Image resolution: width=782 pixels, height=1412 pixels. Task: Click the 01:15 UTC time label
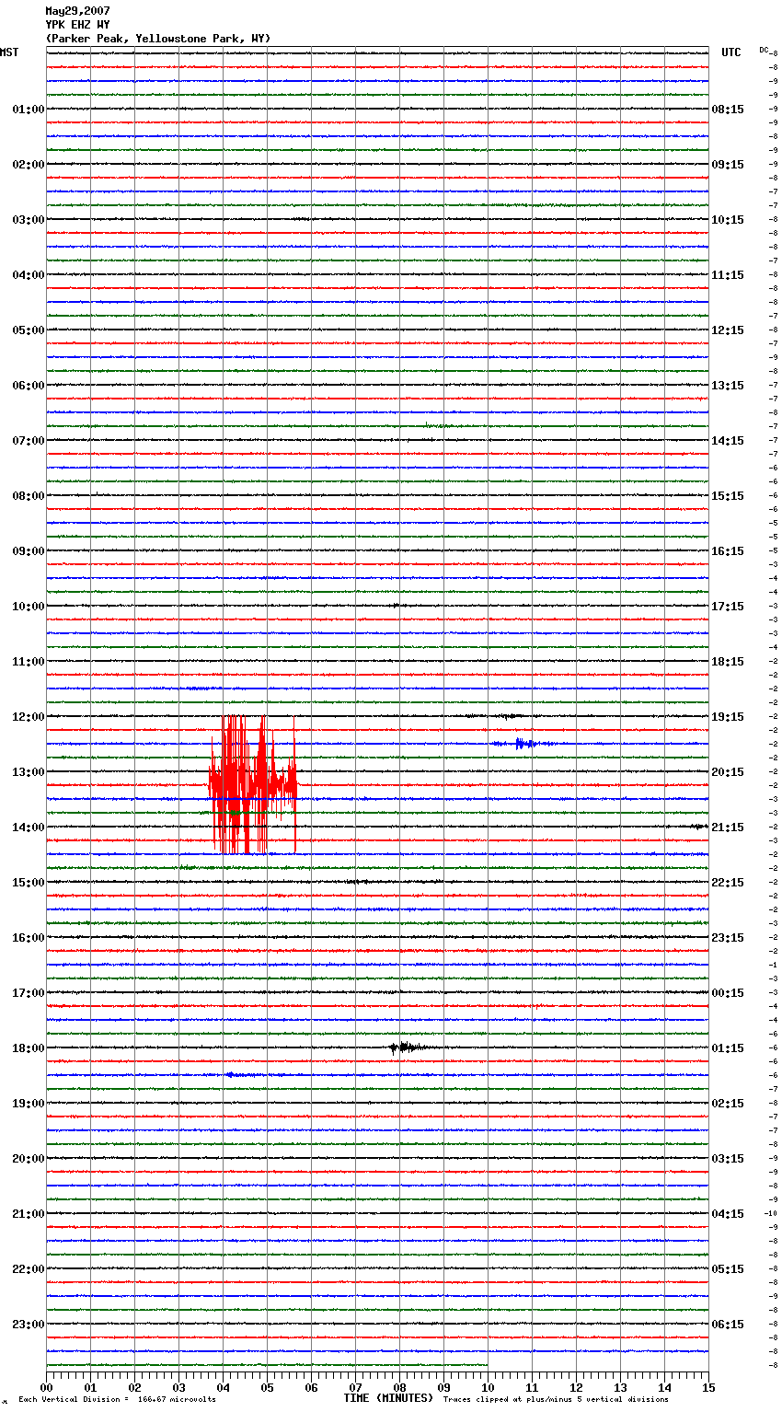[728, 1048]
